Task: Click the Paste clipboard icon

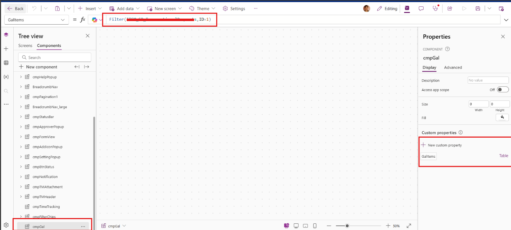Action: pos(58,8)
